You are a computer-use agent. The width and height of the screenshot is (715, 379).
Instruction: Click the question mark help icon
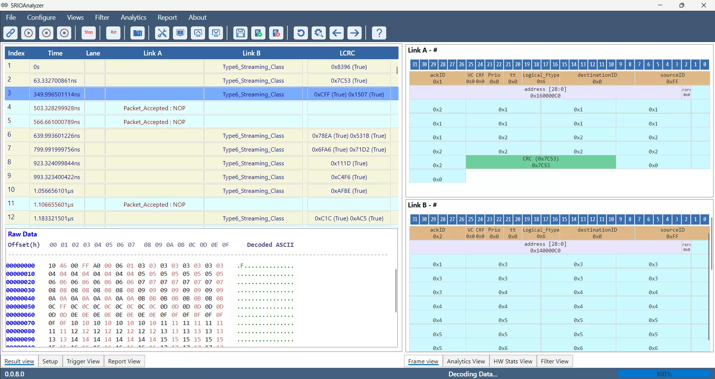coord(379,33)
